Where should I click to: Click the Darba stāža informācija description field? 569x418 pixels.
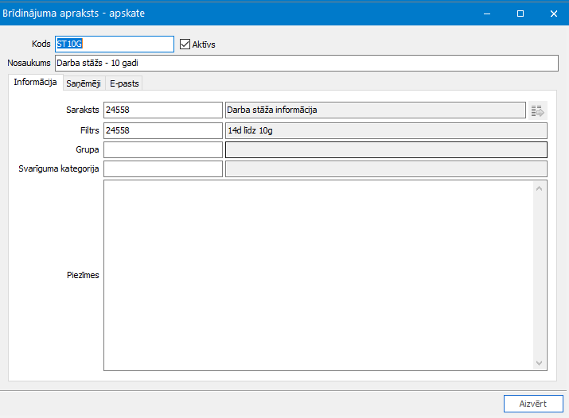(x=375, y=110)
